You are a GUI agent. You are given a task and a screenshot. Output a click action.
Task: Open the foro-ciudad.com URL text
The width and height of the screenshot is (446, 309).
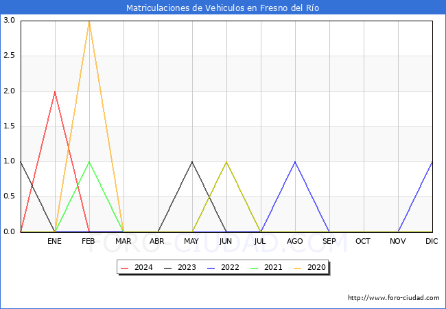(394, 298)
